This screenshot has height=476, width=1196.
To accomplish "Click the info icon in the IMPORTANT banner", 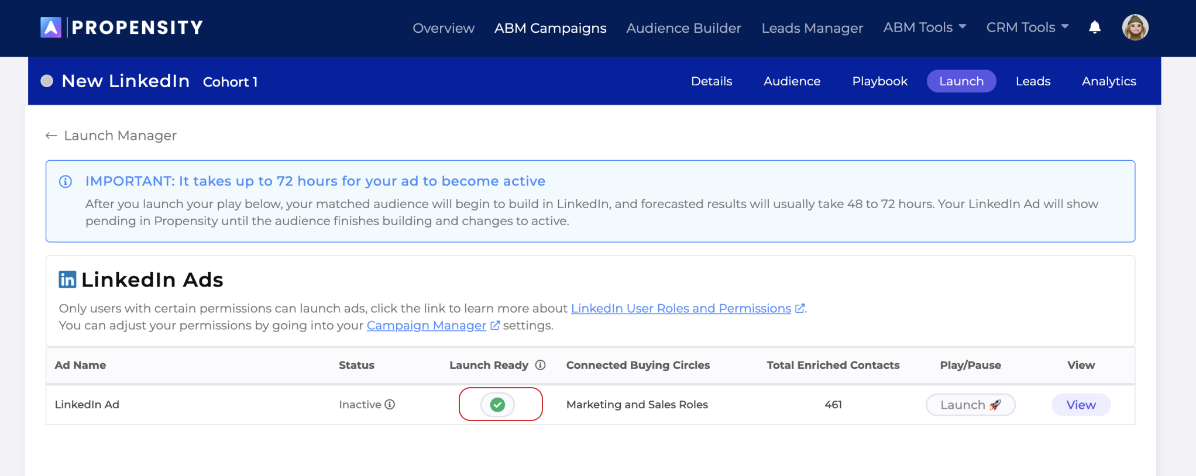I will [66, 181].
